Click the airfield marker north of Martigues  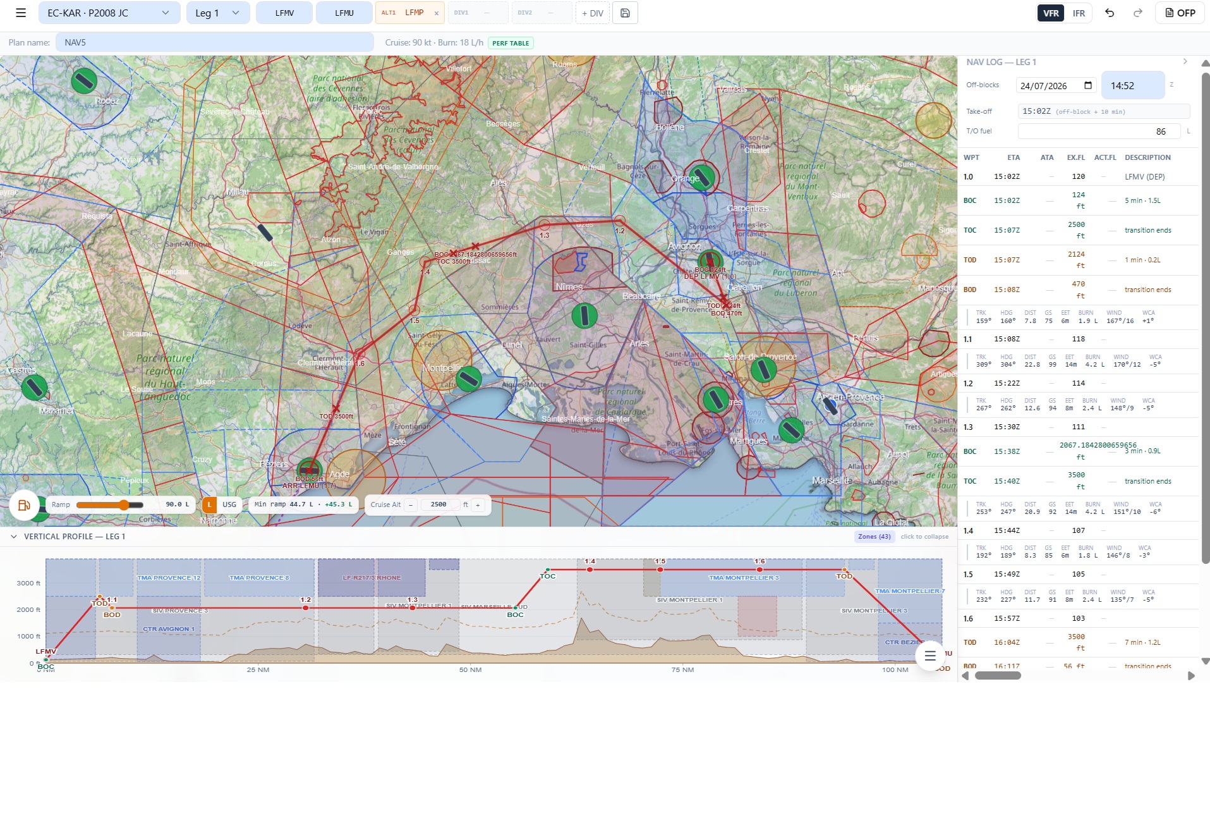(x=716, y=399)
